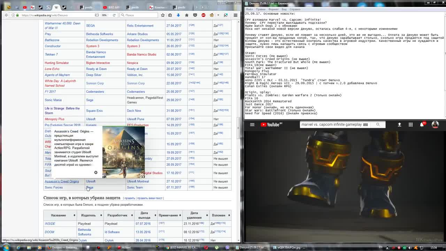The height and width of the screenshot is (251, 446).
Task: Open the Hunting Simulator red link
Action: (56, 63)
